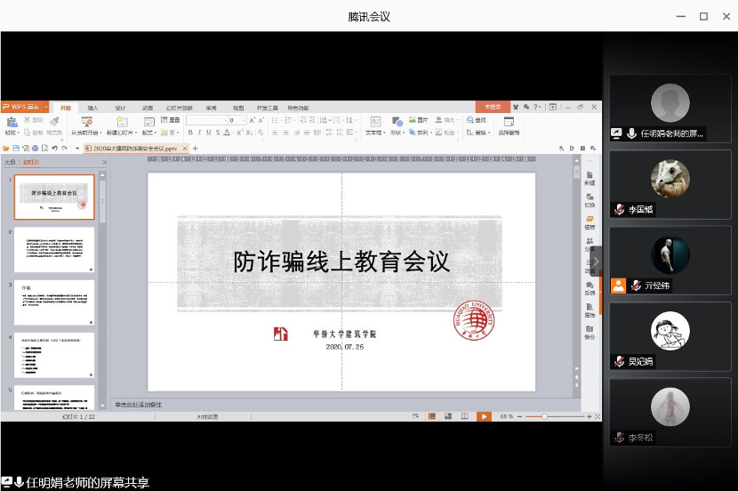The height and width of the screenshot is (491, 738).
Task: Click the WPS 演示 application menu button
Action: coord(20,108)
